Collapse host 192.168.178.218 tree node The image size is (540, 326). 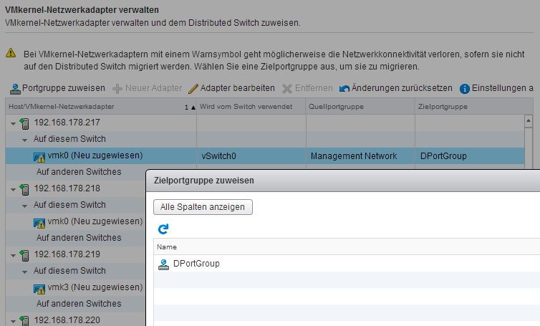14,188
